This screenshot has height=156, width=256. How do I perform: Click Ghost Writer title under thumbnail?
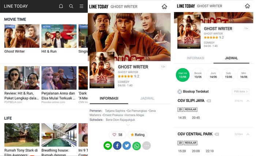[x=15, y=52]
